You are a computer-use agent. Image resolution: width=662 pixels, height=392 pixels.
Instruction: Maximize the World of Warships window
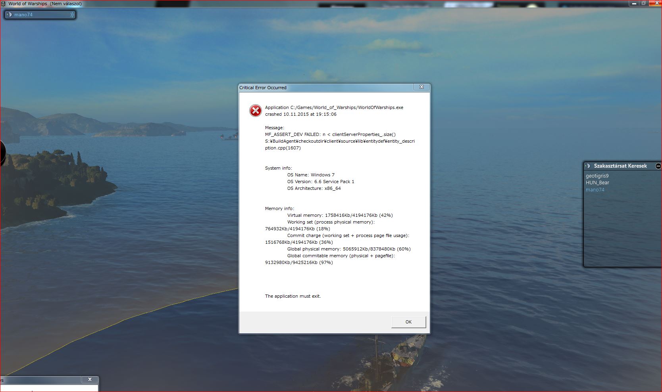643,3
